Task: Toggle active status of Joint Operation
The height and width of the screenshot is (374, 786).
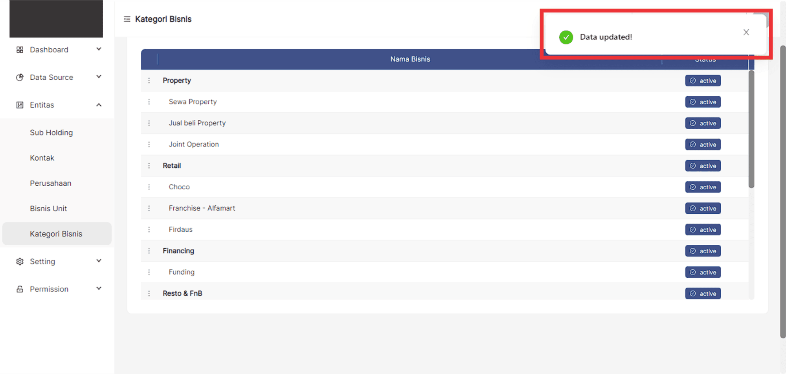Action: tap(703, 145)
